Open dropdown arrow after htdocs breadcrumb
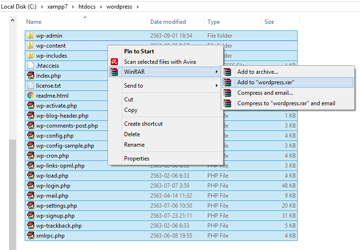The image size is (360, 250). pyautogui.click(x=101, y=7)
